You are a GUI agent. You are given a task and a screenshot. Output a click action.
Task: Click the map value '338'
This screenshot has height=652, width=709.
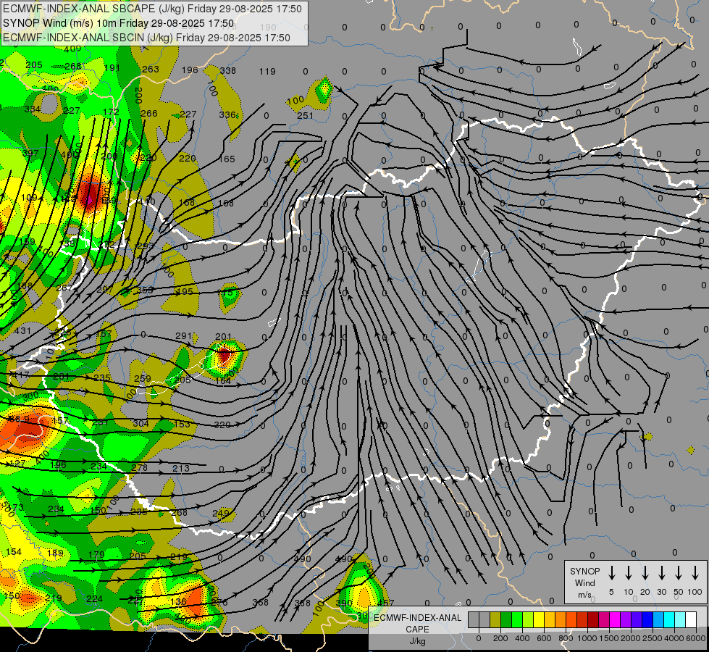228,70
